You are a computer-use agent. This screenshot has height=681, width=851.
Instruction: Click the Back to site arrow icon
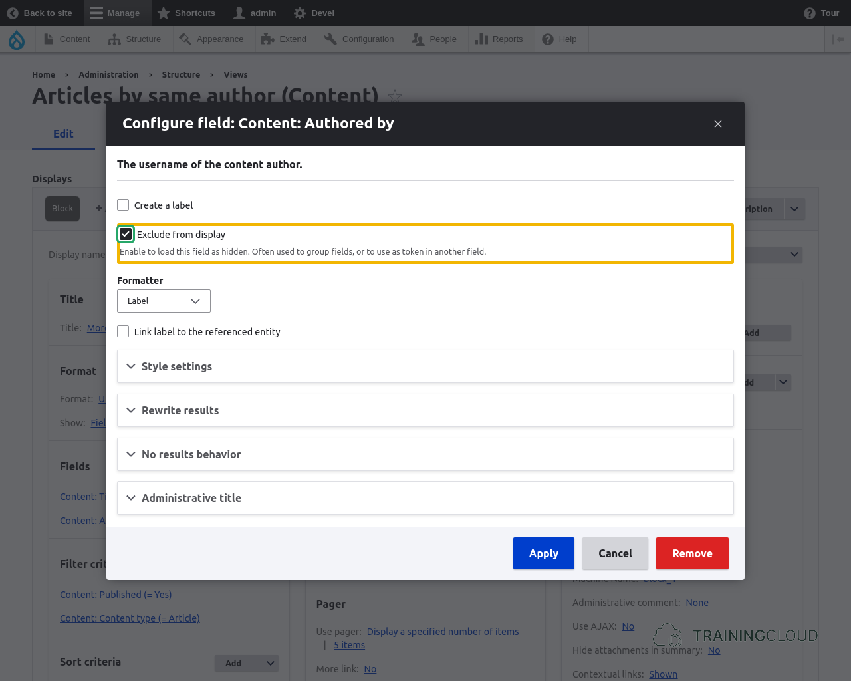13,13
